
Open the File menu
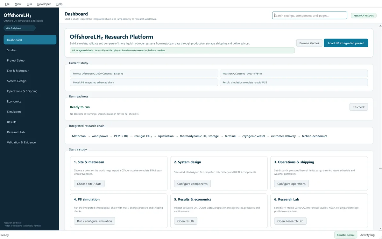7,4
